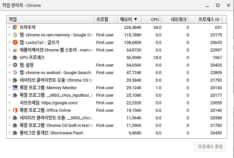Click memory value 56,908K
The height and width of the screenshot is (158, 234).
point(134,58)
